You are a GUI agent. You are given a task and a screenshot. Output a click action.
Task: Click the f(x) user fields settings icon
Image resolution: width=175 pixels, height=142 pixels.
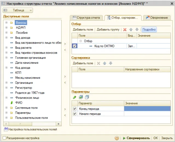pyautogui.click(x=6, y=129)
